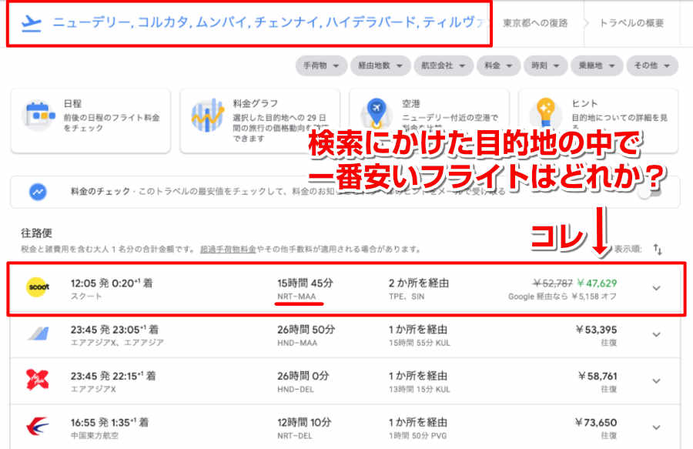
Task: Toggle the 料金のチェック price tracking switch
Action: click(651, 192)
